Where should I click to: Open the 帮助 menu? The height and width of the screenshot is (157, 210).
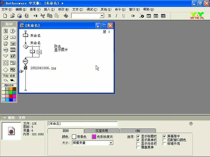pos(149,9)
